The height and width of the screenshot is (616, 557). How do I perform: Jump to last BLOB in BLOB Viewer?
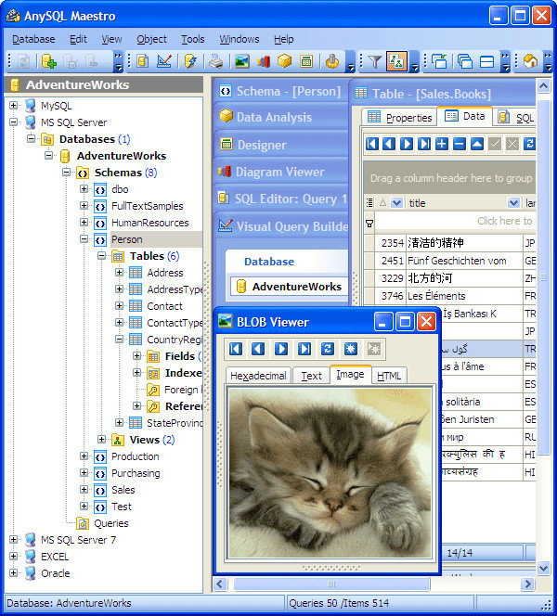point(304,349)
